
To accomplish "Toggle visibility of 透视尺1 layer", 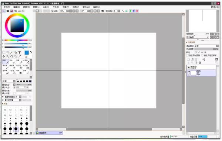I will click(189, 68).
